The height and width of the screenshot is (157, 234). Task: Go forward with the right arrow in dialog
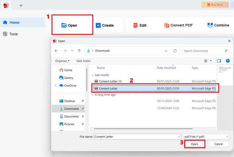click(65, 51)
